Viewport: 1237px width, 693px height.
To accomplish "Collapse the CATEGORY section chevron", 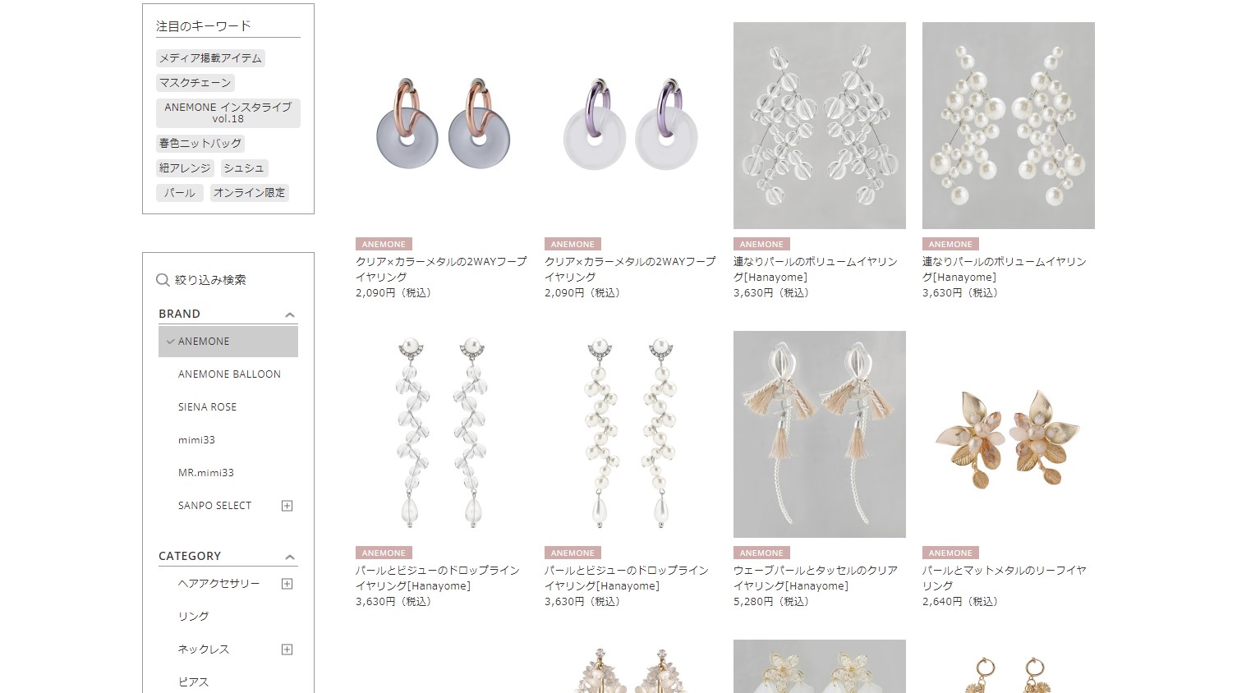I will (289, 557).
